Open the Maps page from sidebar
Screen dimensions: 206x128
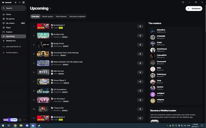pos(8,27)
